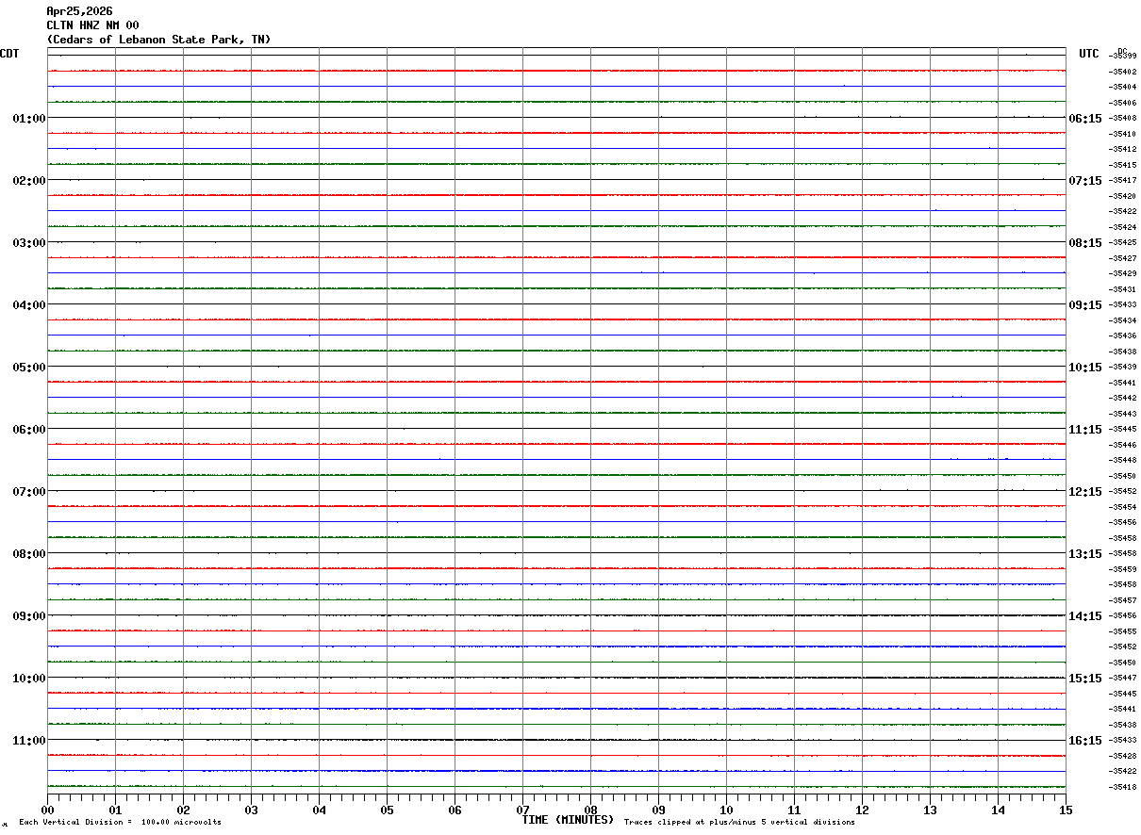Click the 02:00 CDT time label

(29, 180)
